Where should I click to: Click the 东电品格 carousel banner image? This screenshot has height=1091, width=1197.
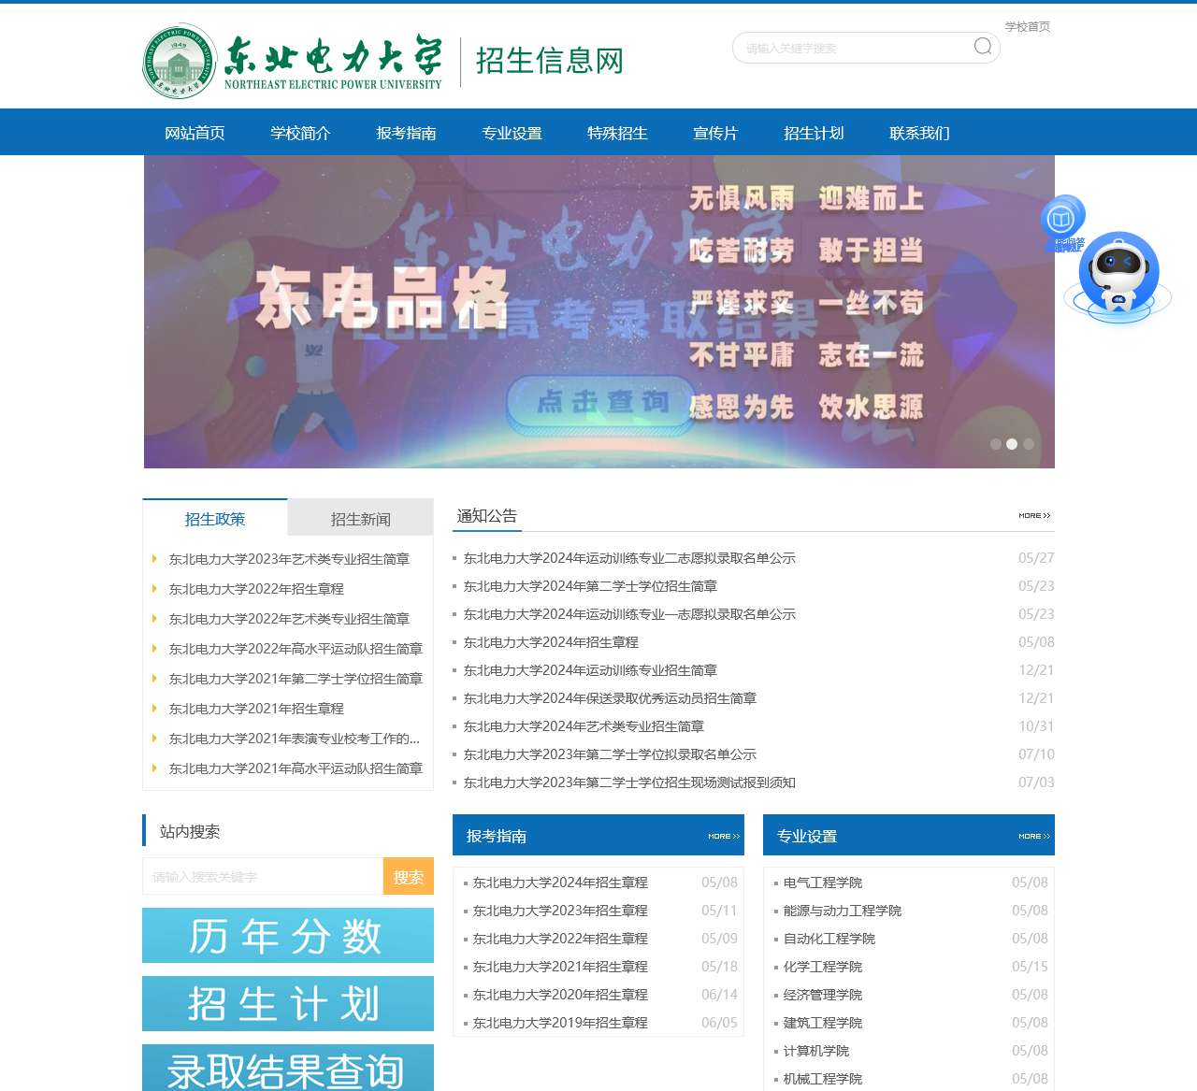pyautogui.click(x=599, y=311)
